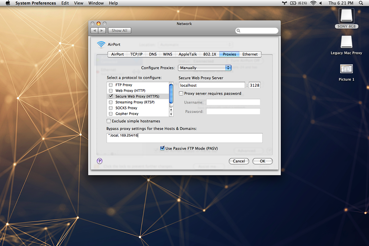
Task: Check Wi-Fi status icon in menu bar
Action: pos(313,3)
